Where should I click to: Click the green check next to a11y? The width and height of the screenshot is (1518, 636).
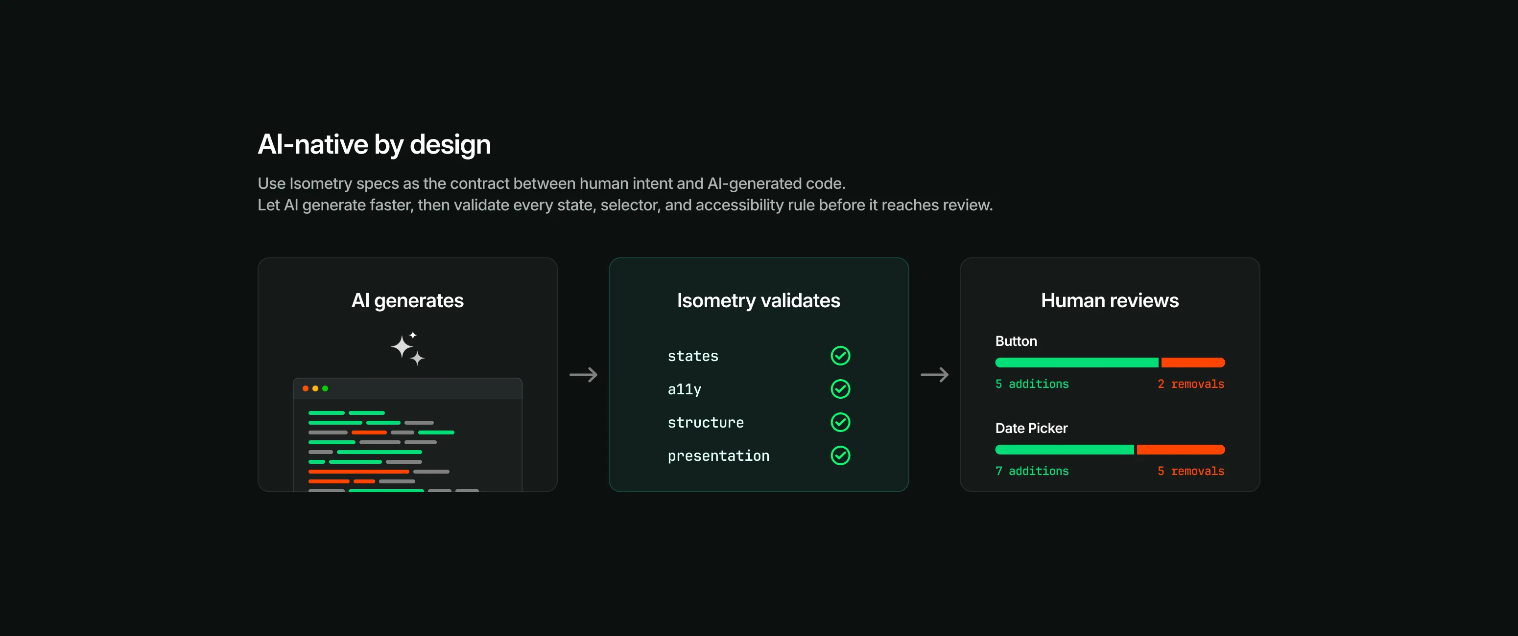(840, 388)
